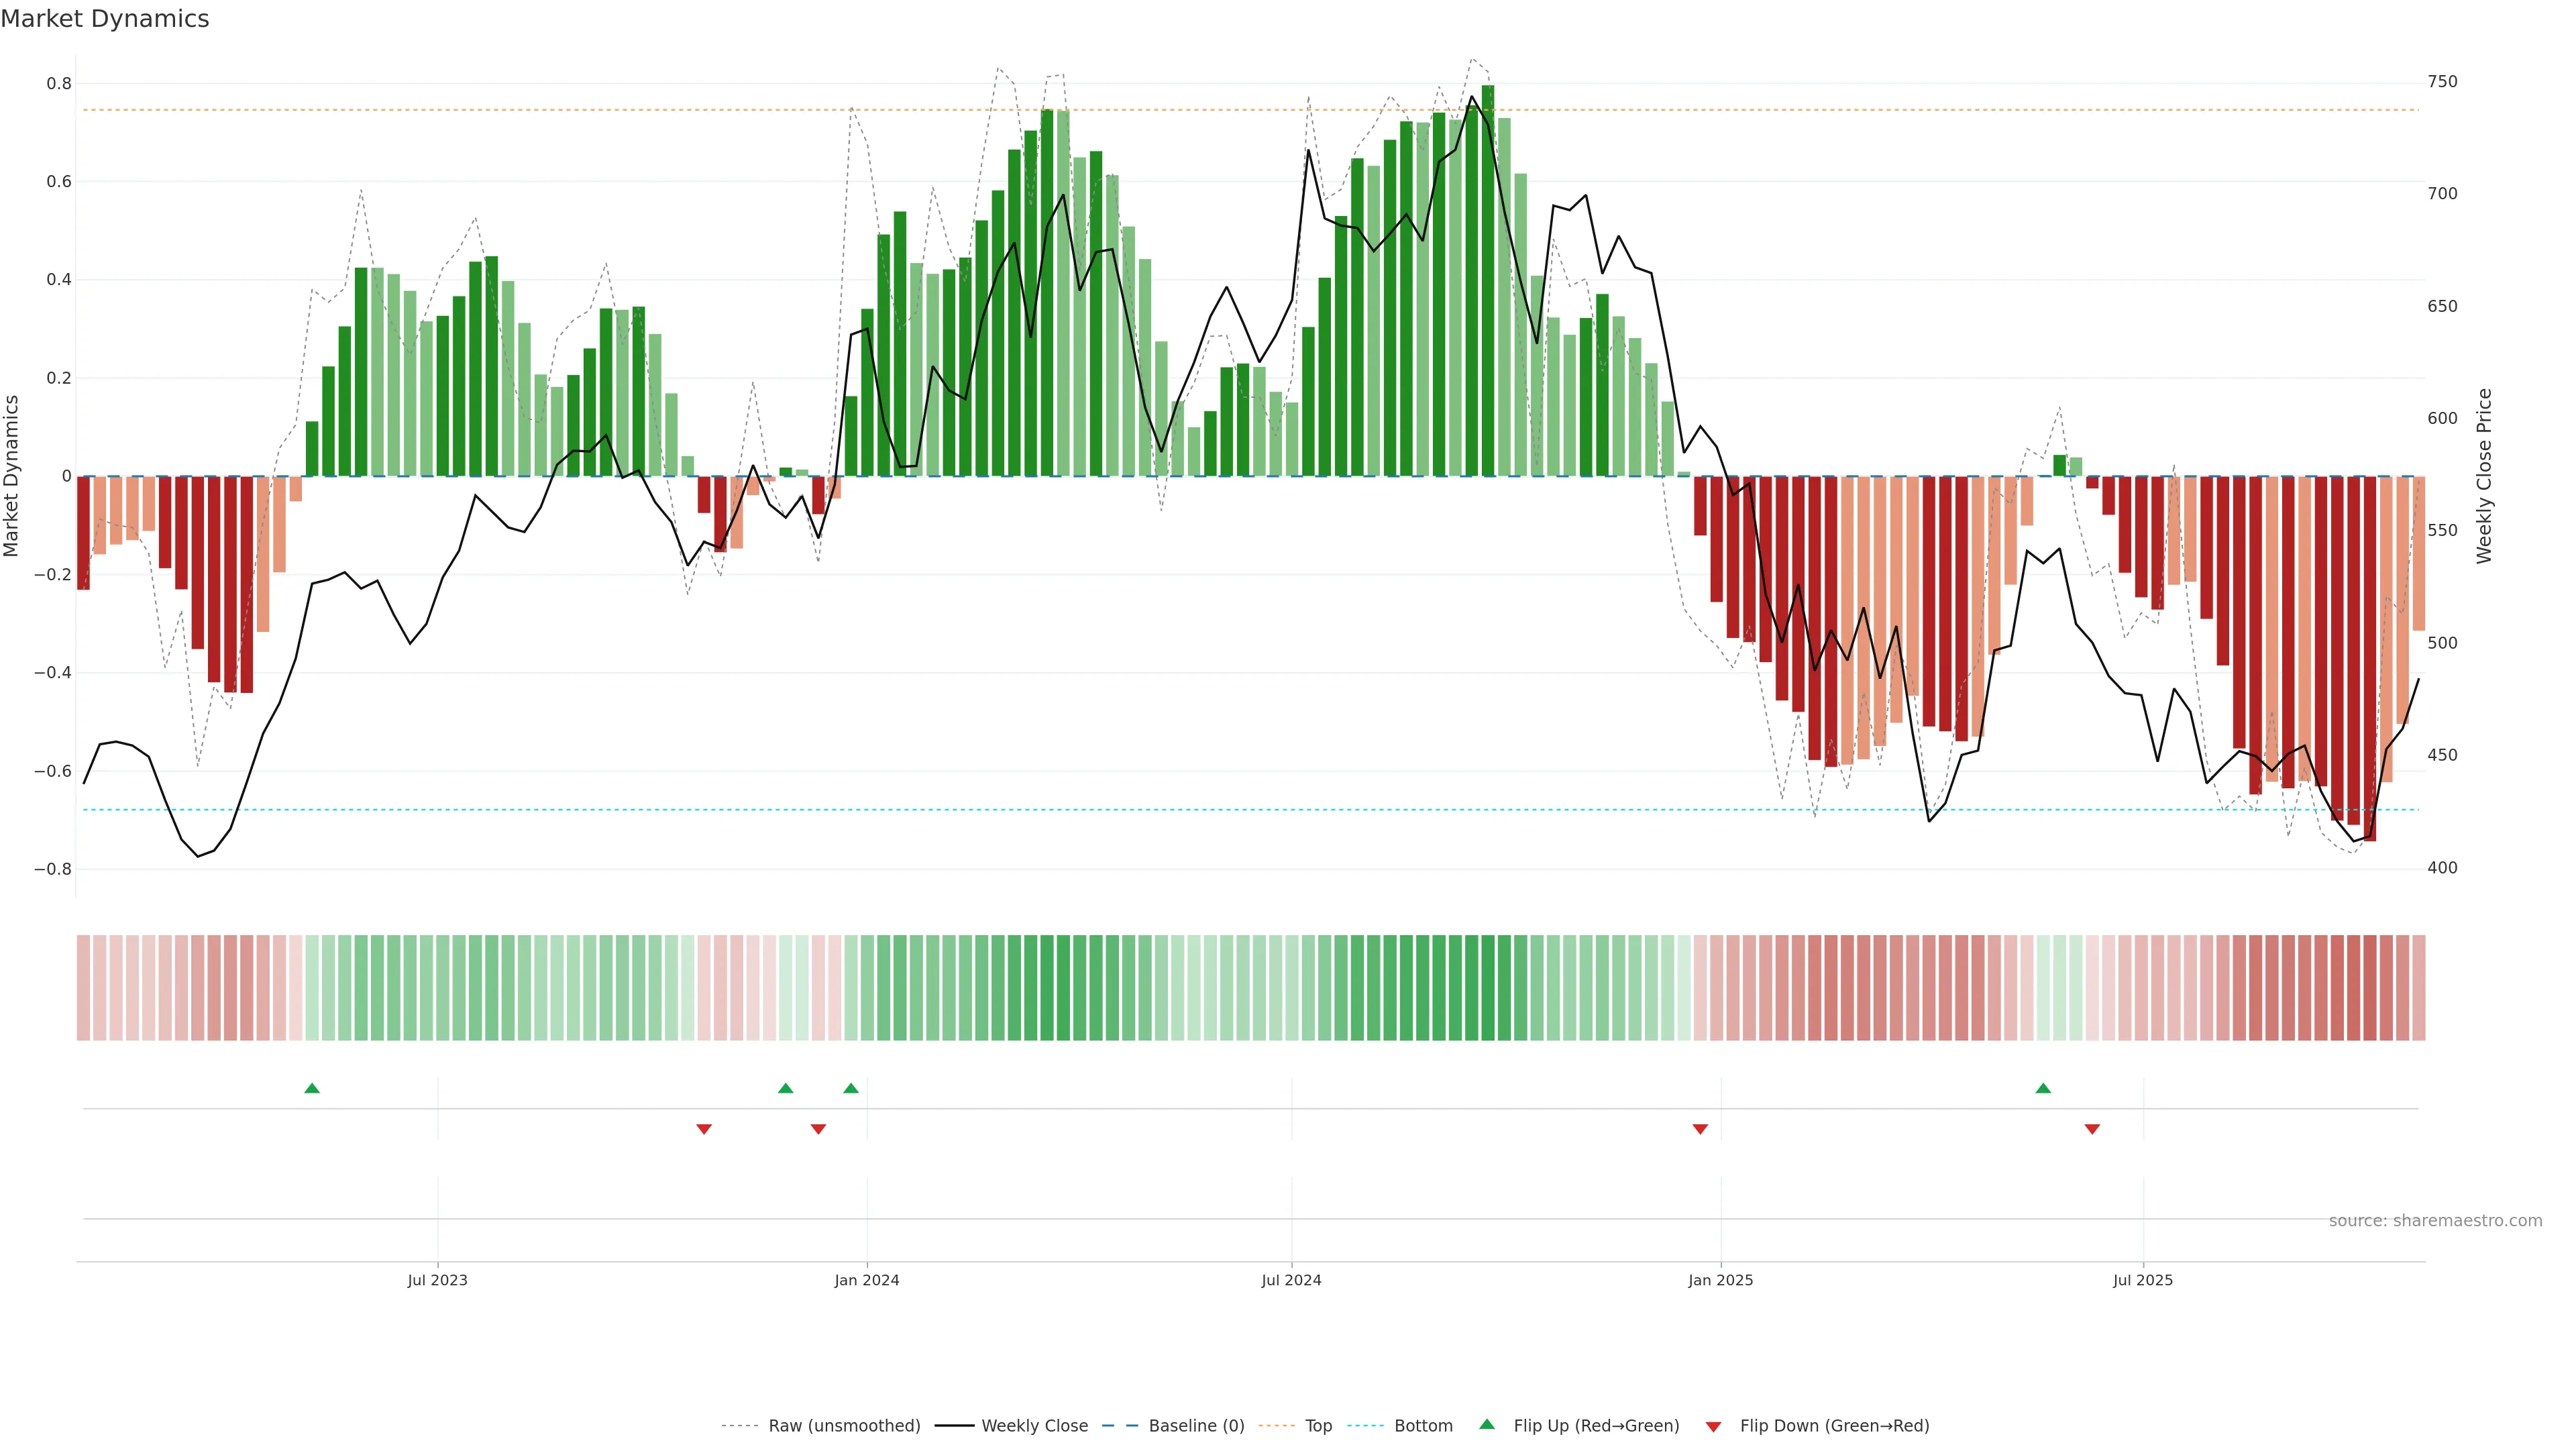Click the sharemaestro.com source text
Viewport: 2576px width, 1449px height.
point(2435,1221)
